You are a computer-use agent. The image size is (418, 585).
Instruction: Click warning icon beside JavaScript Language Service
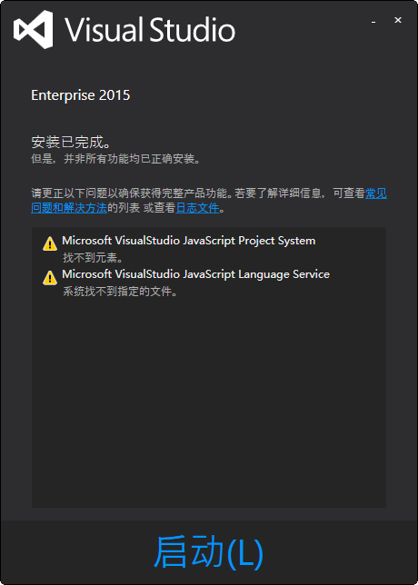pyautogui.click(x=50, y=278)
